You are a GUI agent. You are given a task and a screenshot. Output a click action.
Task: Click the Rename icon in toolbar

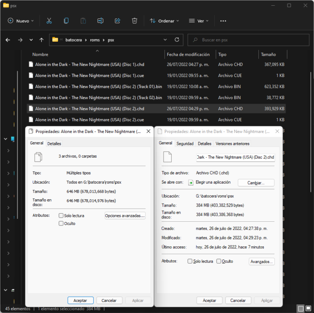tap(100, 21)
